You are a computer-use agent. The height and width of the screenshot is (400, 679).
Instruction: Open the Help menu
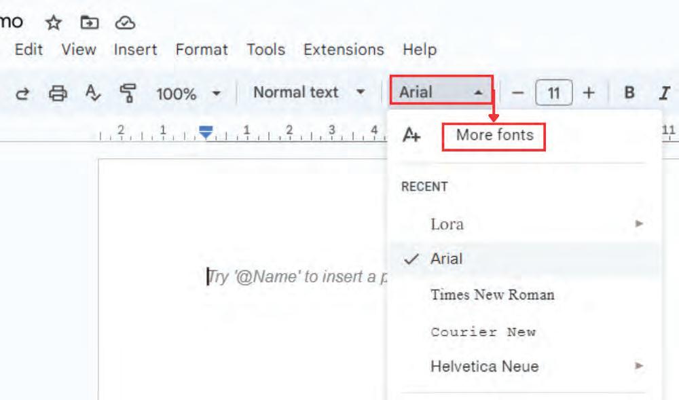click(x=419, y=50)
